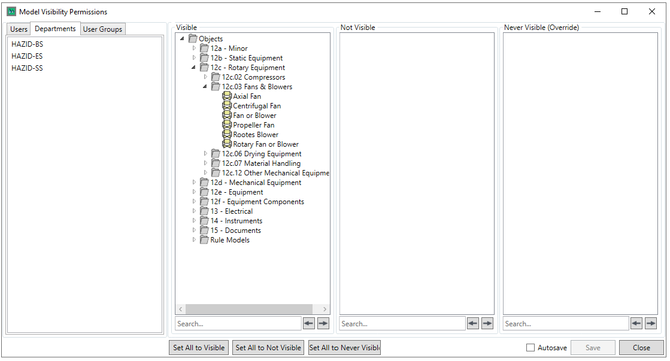Click the Not Visible search field
Viewport: 670px width, 361px height.
[x=402, y=324]
